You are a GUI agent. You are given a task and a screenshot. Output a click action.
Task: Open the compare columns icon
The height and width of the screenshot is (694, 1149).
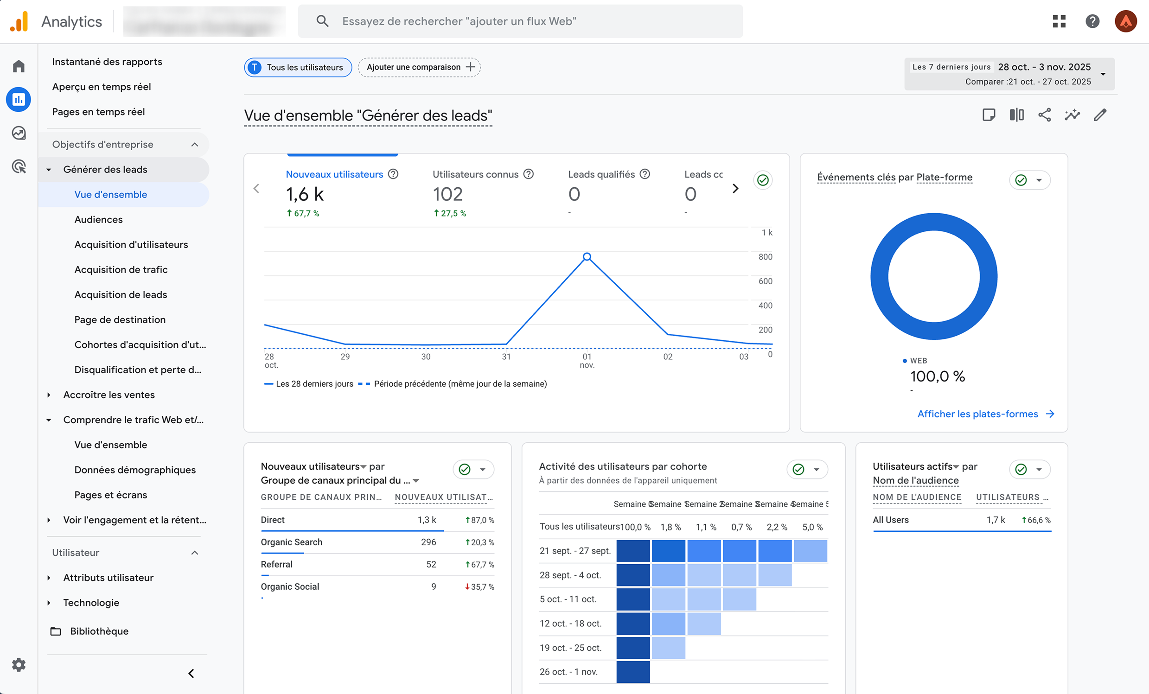(x=1016, y=115)
